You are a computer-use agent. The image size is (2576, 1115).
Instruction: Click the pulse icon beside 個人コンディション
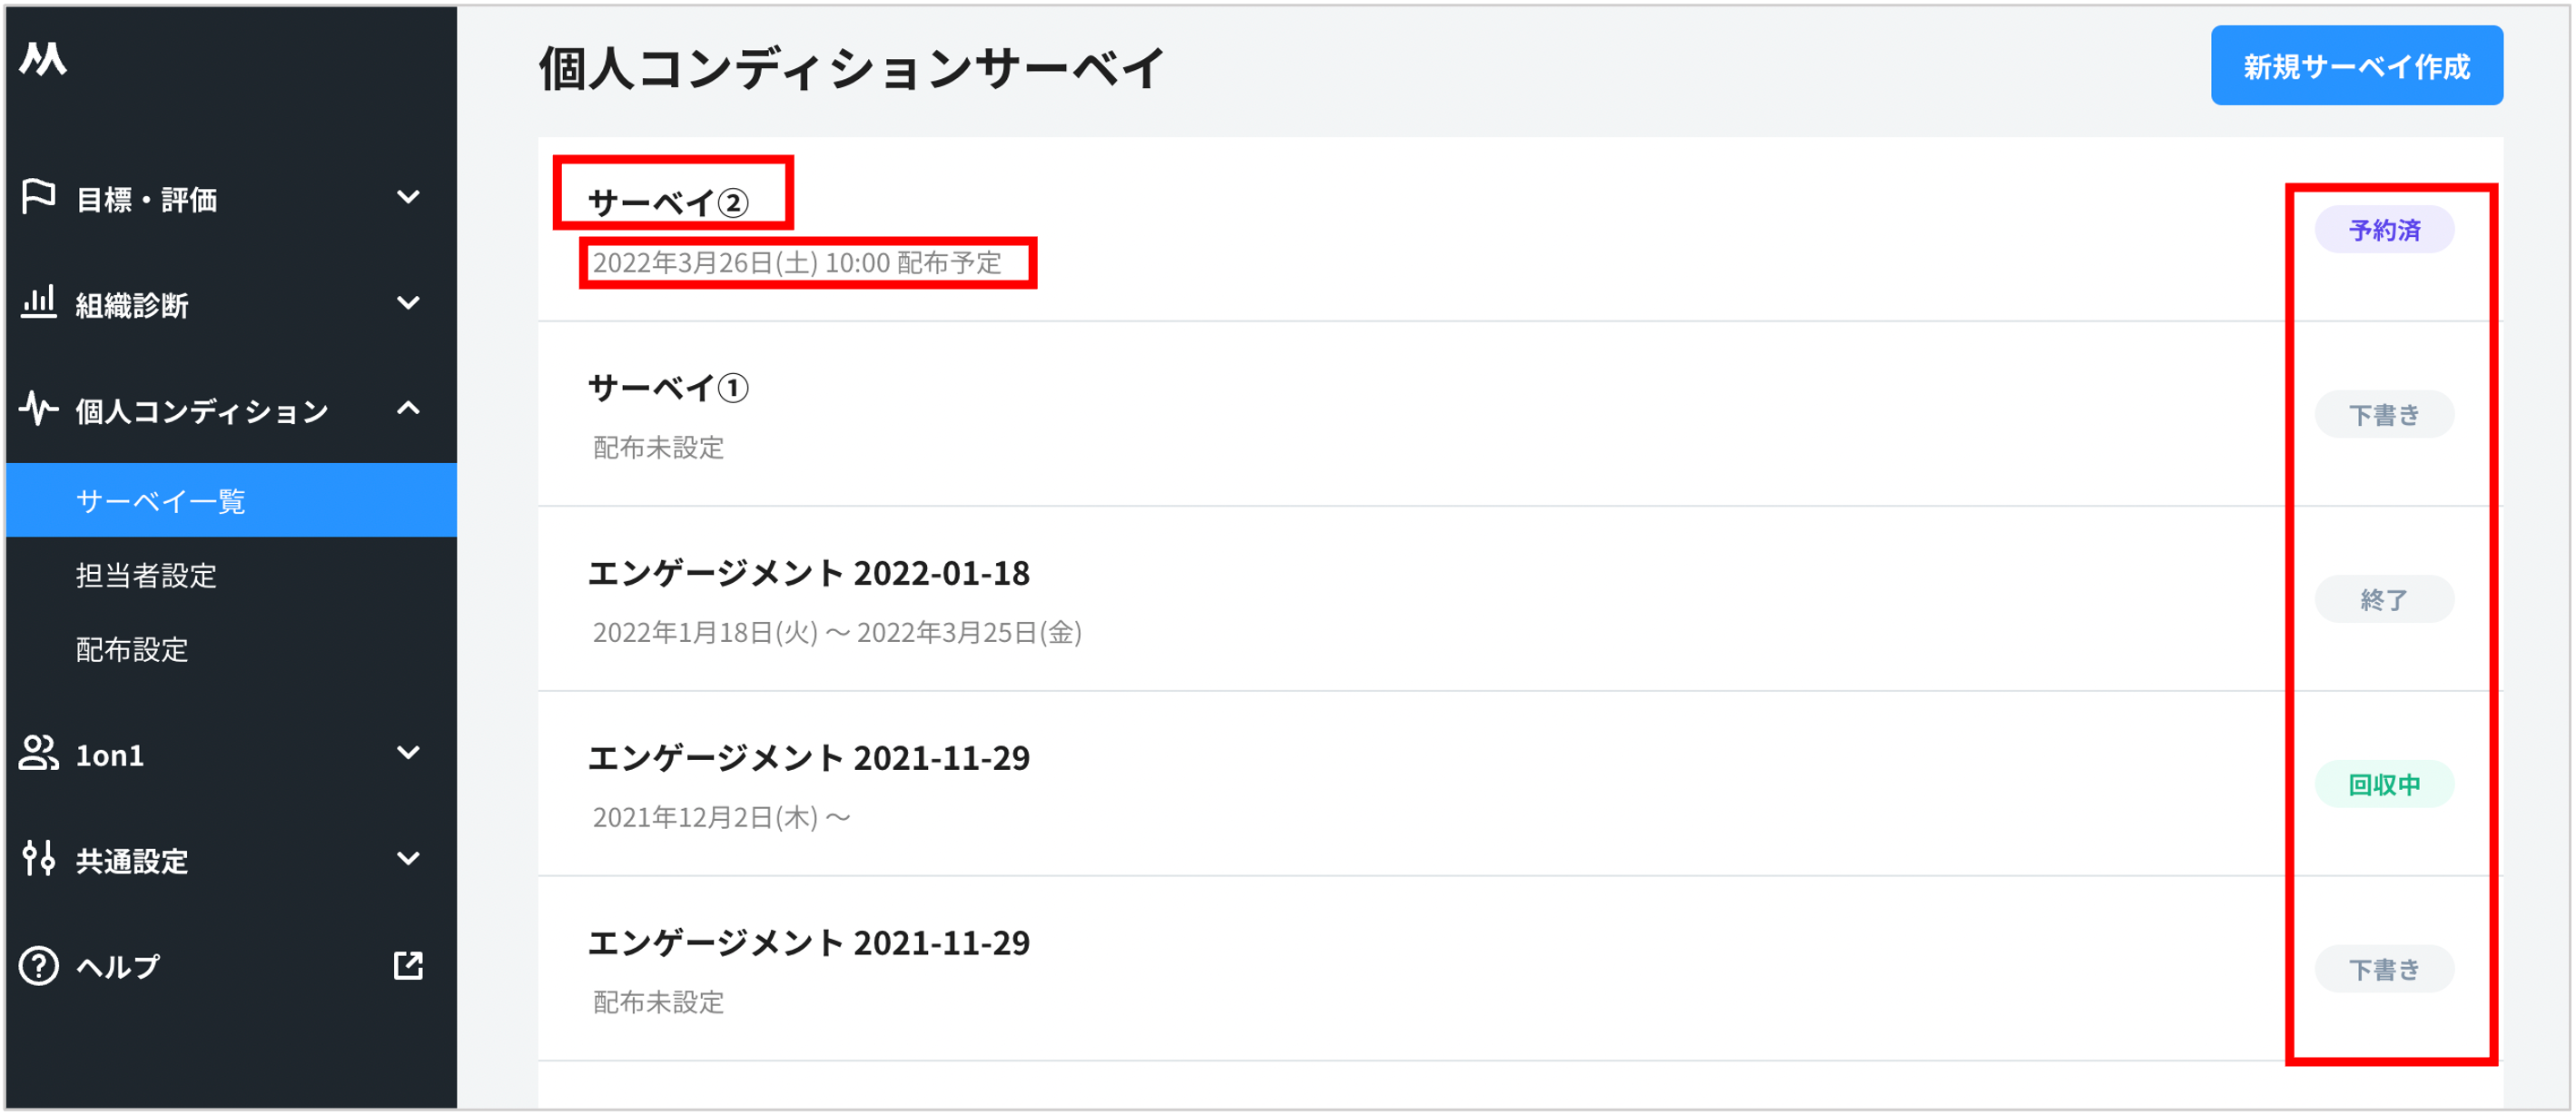(x=38, y=408)
